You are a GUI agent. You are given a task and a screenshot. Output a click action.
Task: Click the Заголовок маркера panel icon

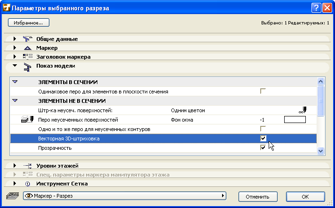coord(28,57)
